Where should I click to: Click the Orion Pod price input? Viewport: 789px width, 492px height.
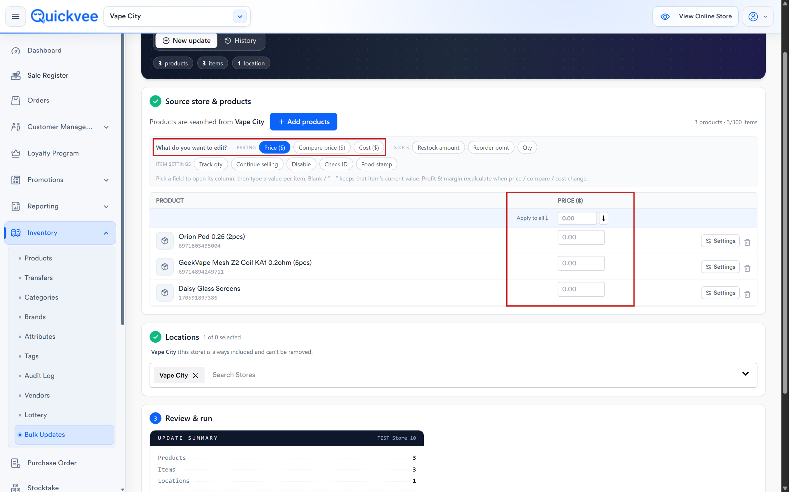pos(581,237)
